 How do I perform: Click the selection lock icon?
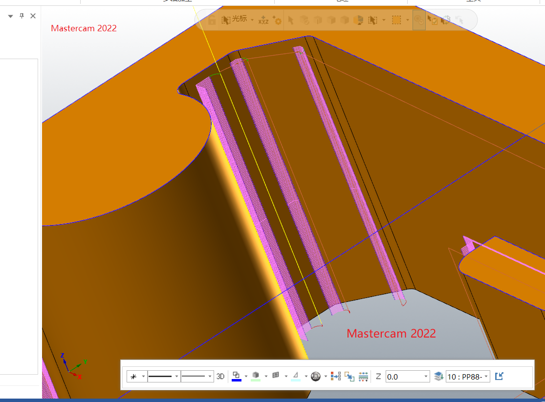(x=212, y=20)
